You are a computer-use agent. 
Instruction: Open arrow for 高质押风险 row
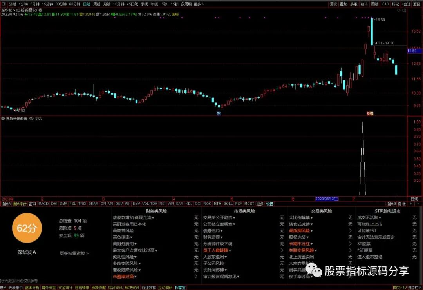pyautogui.click(x=351, y=230)
